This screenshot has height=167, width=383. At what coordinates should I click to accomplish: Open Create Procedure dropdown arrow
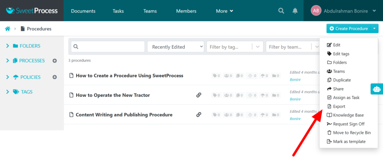(374, 28)
